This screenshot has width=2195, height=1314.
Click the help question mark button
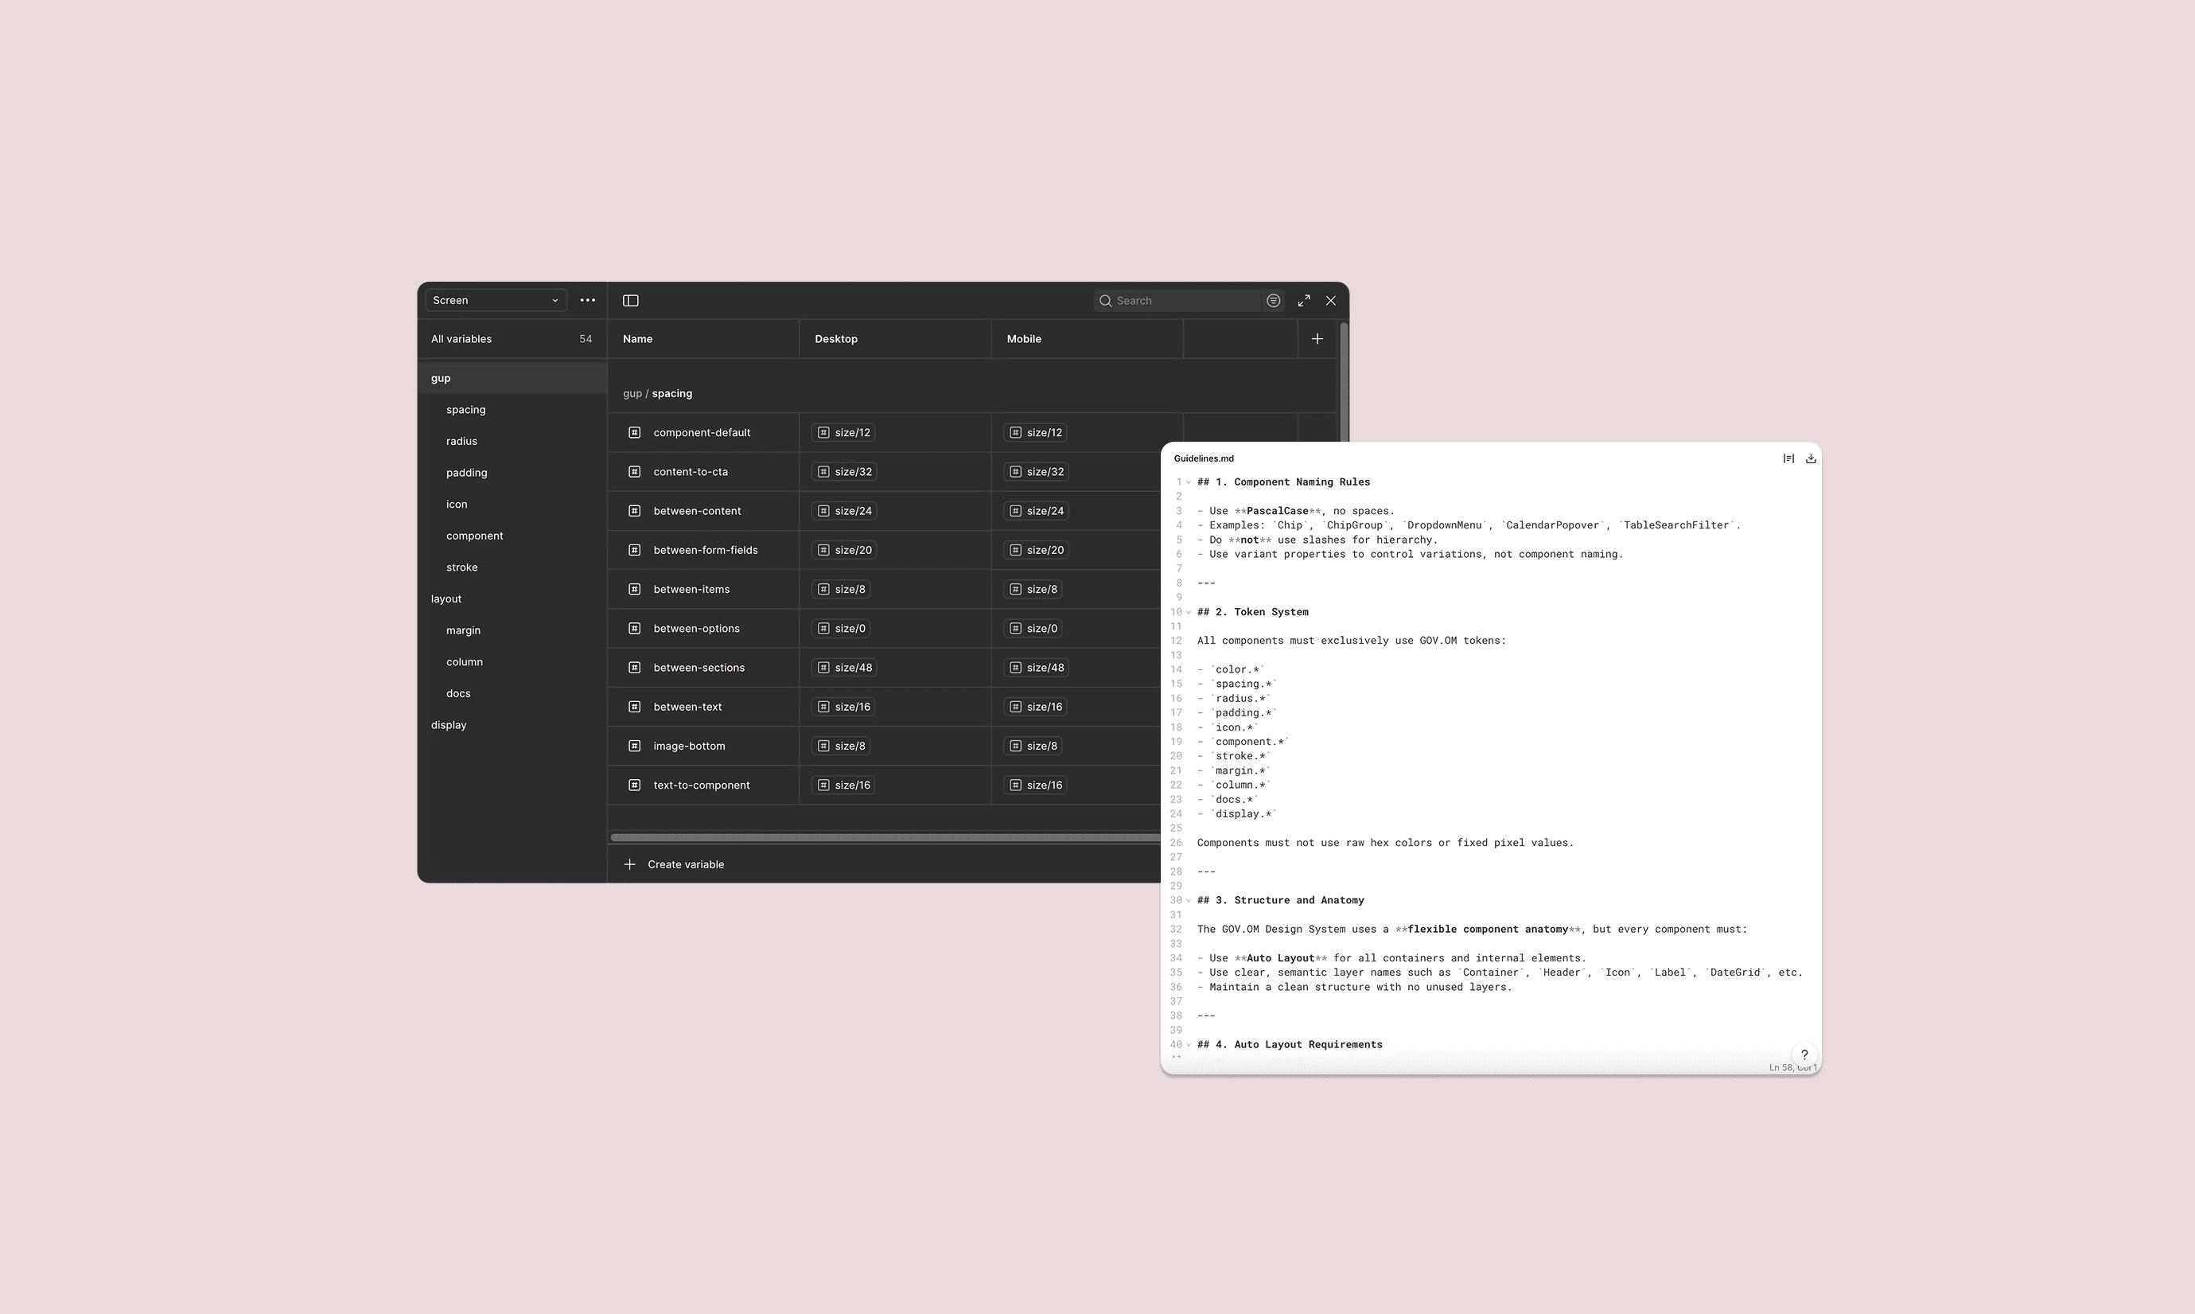pos(1804,1054)
